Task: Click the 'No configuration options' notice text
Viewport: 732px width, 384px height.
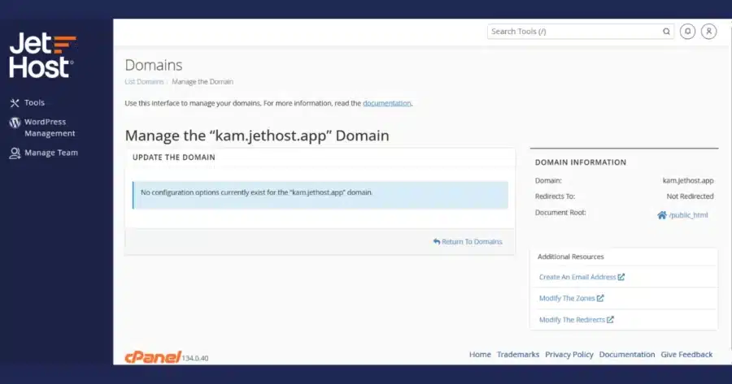Action: [x=256, y=192]
